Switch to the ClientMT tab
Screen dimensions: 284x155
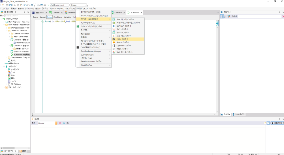click(55, 12)
